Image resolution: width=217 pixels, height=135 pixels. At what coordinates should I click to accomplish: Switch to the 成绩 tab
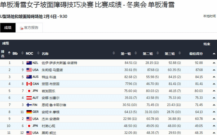pyautogui.click(x=8, y=28)
